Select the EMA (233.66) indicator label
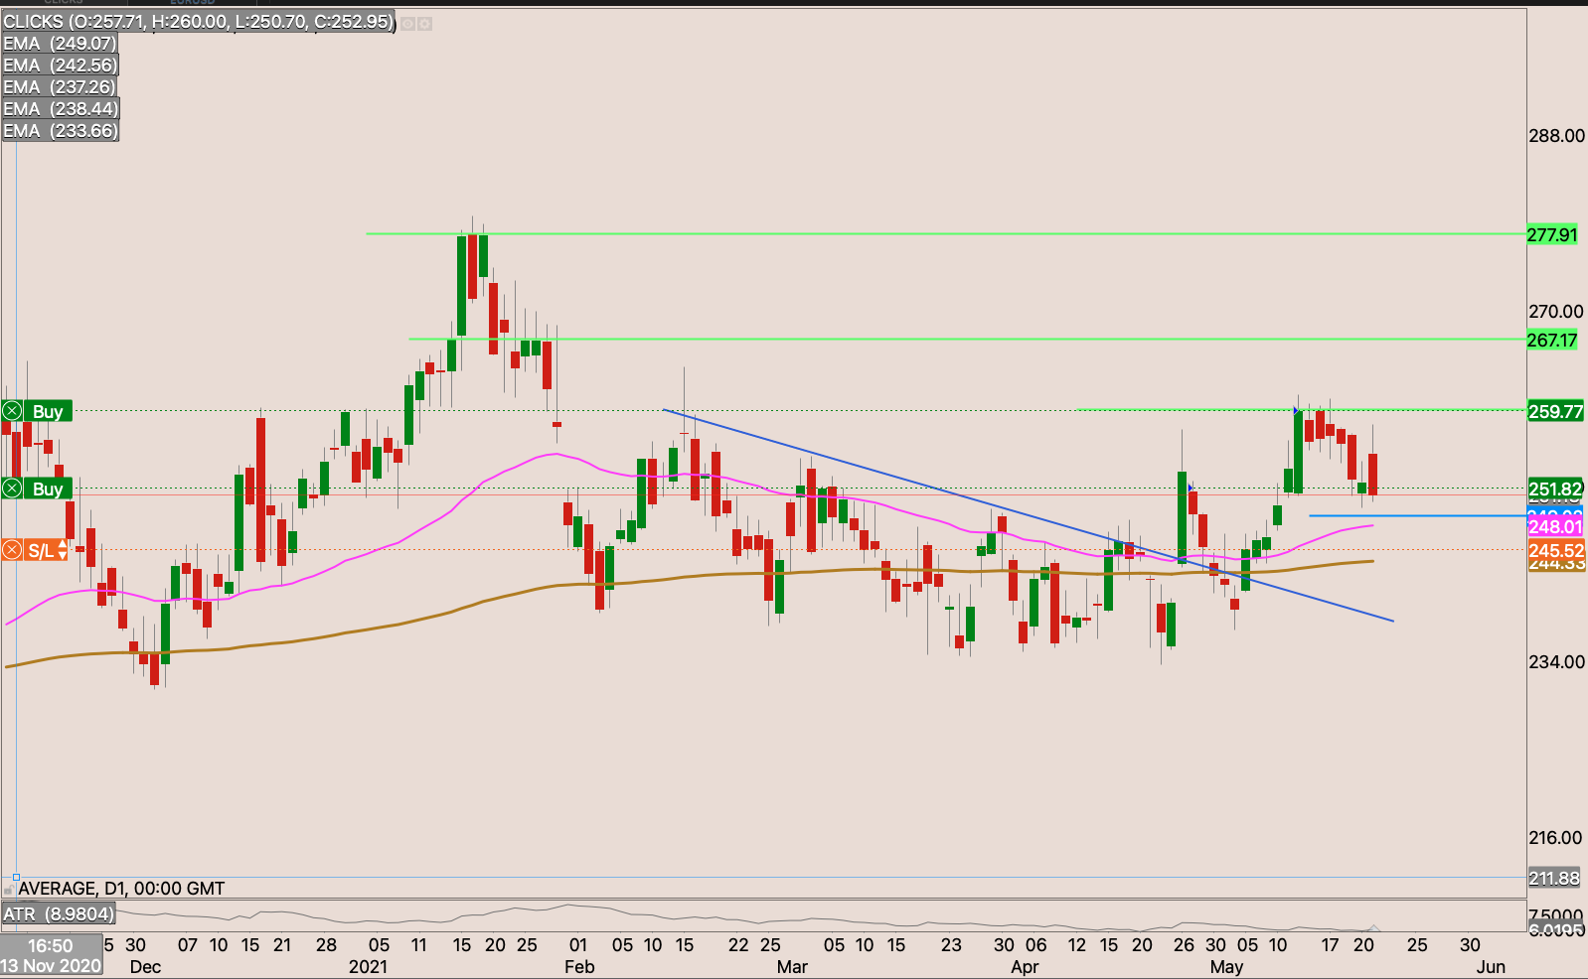 coord(61,131)
